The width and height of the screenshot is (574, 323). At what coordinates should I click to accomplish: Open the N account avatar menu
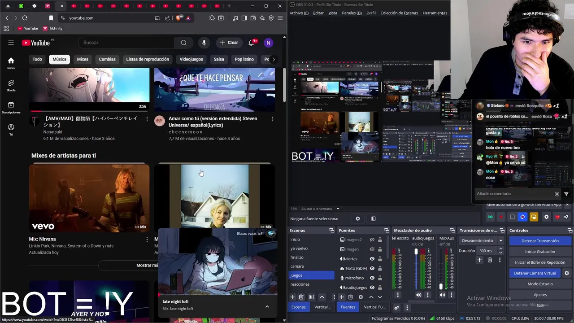(268, 43)
